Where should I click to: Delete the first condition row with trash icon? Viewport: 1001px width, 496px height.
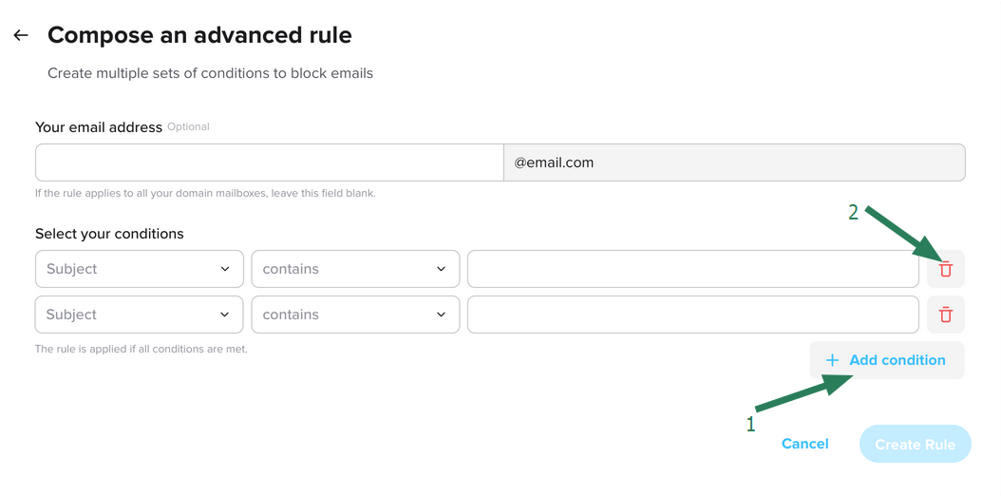tap(946, 270)
